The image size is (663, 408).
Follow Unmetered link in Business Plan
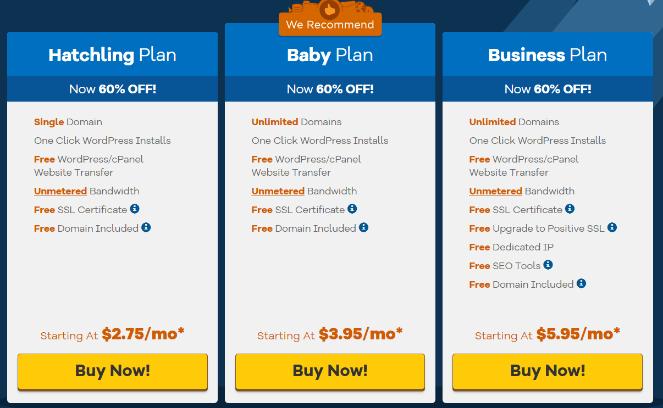[x=496, y=191]
